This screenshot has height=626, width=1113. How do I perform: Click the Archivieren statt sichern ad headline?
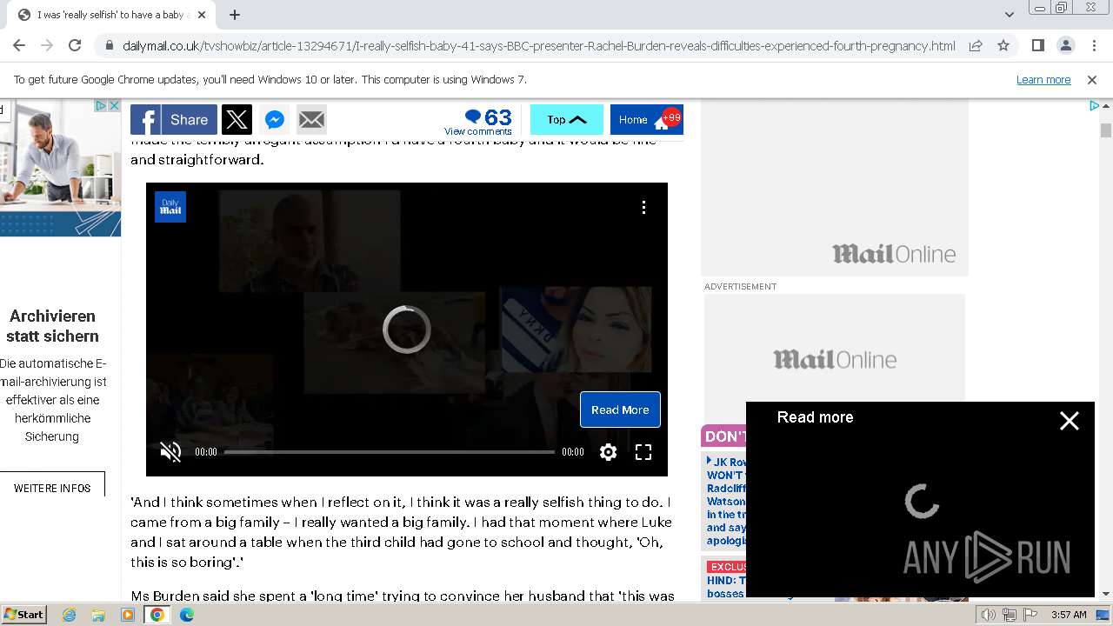pyautogui.click(x=52, y=326)
